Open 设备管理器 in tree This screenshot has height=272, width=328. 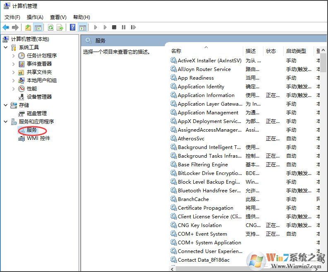(39, 97)
